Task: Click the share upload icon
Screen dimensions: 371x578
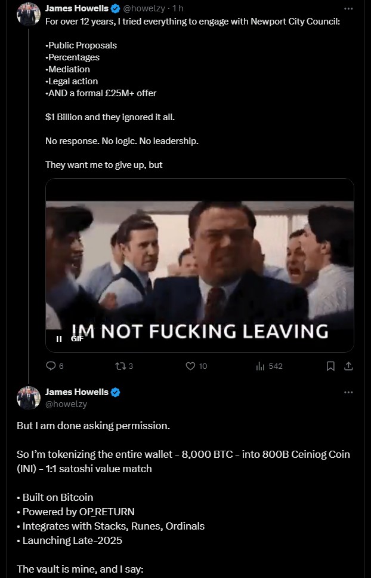Action: click(x=348, y=366)
